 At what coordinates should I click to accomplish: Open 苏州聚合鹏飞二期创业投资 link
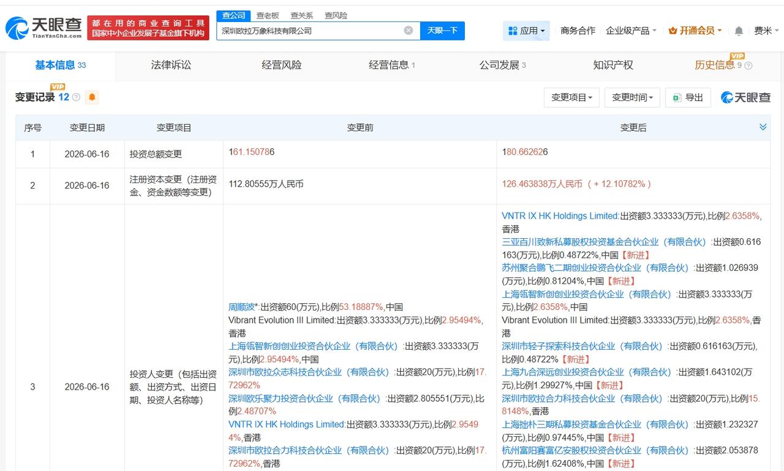coord(596,268)
